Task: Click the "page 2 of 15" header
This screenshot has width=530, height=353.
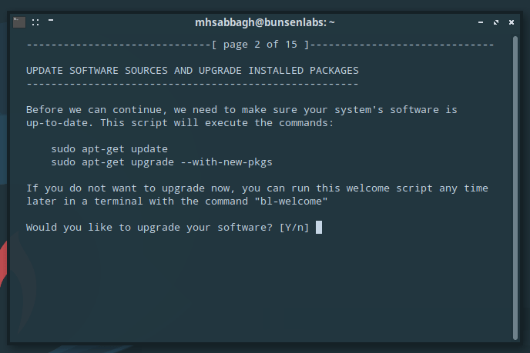Action: pos(260,45)
